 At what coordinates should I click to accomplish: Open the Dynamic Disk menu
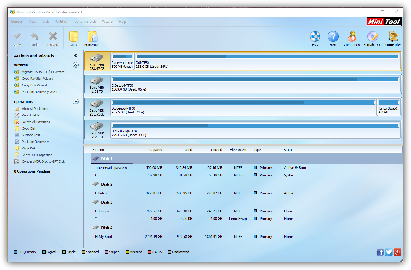(85, 22)
